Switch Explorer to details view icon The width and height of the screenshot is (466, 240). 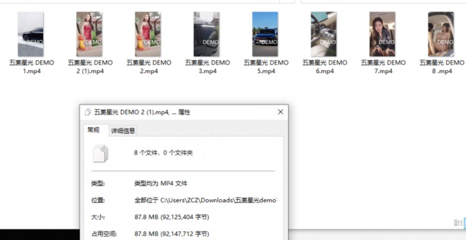click(x=458, y=223)
